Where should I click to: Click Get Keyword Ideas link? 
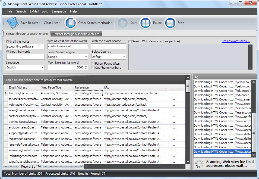click(236, 41)
